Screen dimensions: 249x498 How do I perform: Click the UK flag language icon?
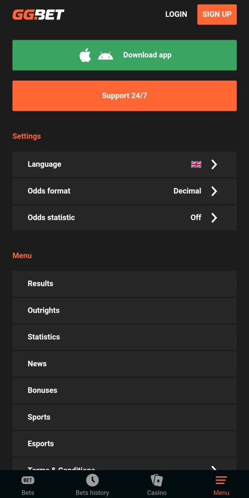(x=196, y=164)
